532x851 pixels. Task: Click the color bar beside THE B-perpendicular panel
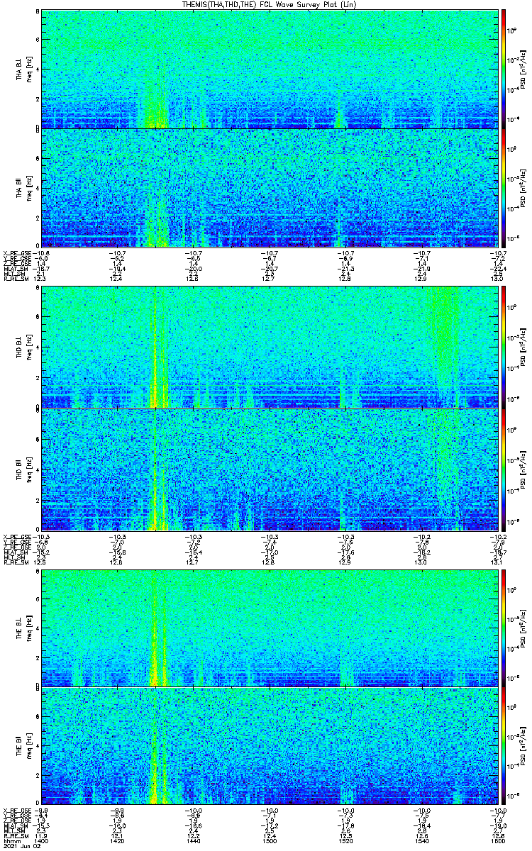click(504, 628)
